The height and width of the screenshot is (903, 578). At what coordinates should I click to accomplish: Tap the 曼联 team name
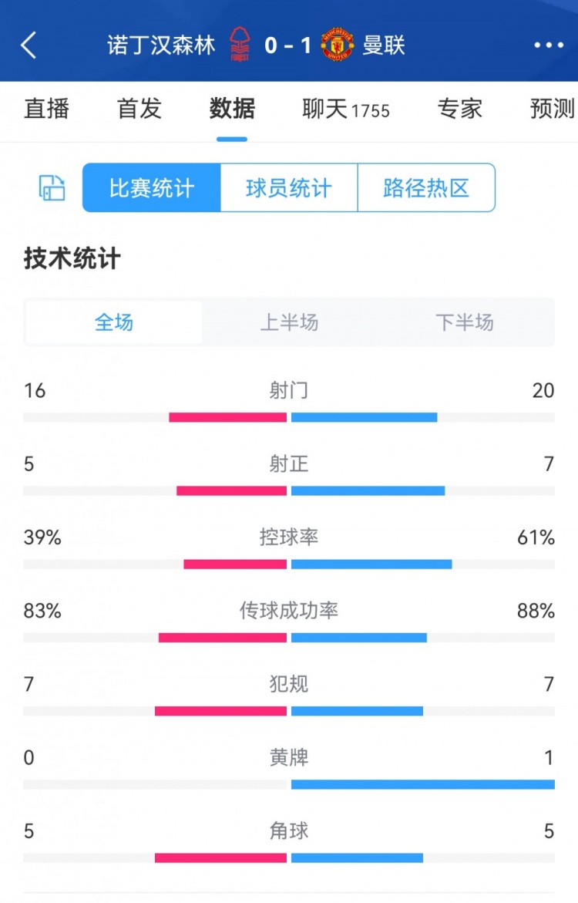(384, 45)
